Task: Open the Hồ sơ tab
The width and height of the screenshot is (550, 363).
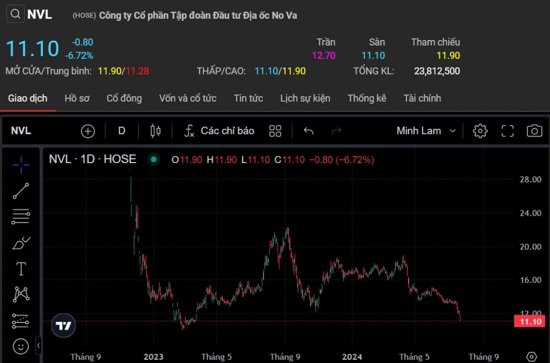Action: pos(77,98)
